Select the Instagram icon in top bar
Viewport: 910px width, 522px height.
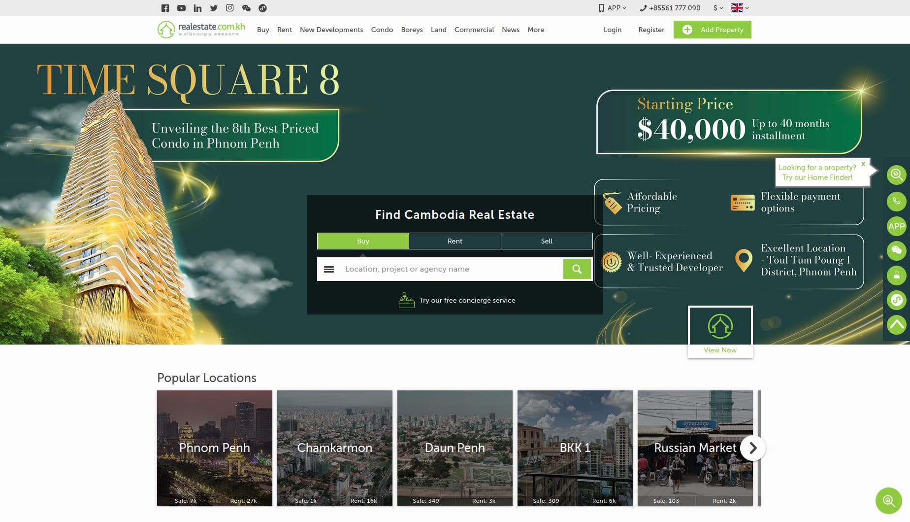pyautogui.click(x=229, y=8)
